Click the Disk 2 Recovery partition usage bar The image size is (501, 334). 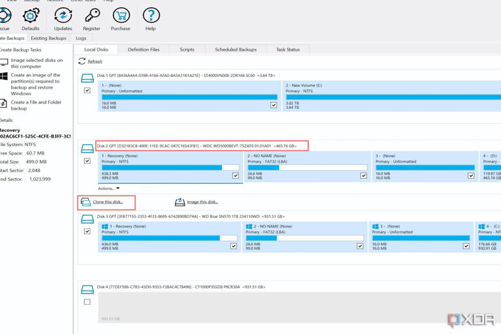click(x=171, y=168)
